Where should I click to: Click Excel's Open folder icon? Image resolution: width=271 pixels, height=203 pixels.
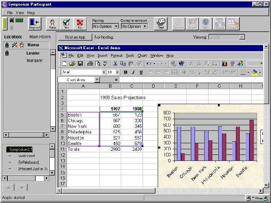click(x=72, y=64)
